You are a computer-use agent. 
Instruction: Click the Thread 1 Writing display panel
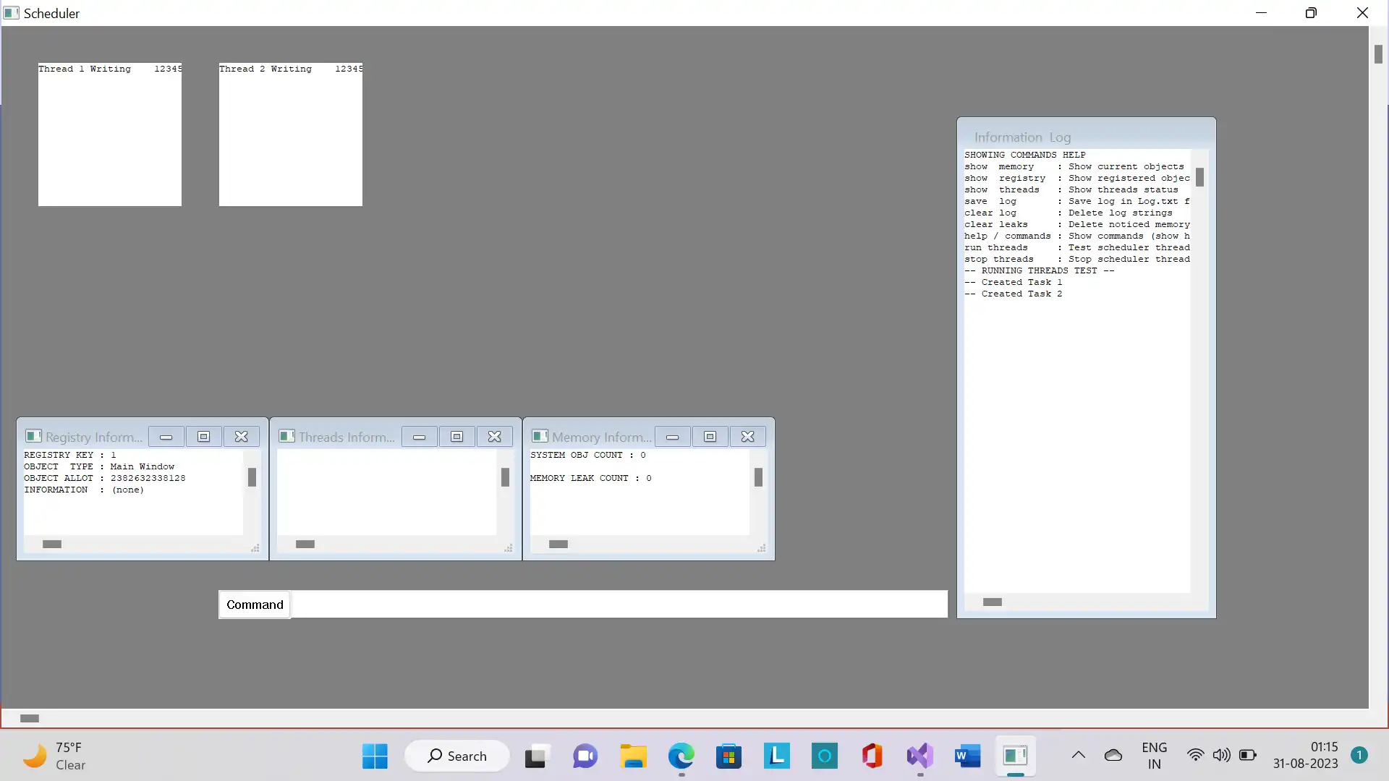(x=109, y=134)
